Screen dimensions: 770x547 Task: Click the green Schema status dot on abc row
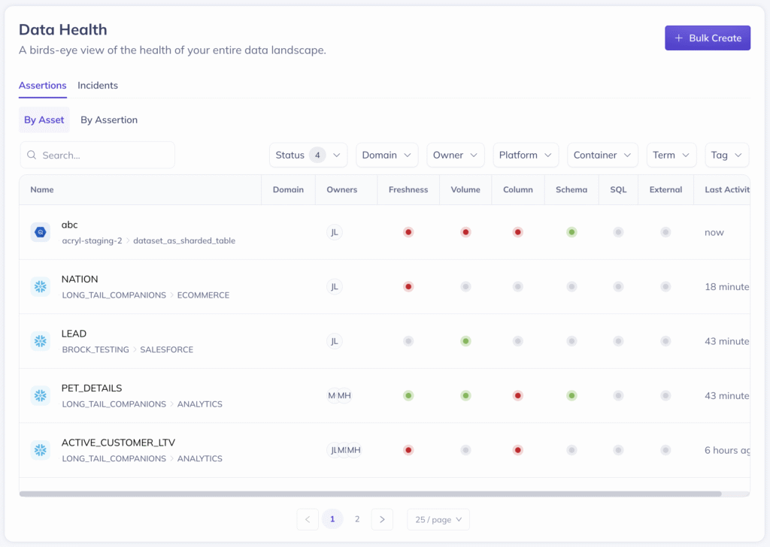571,231
